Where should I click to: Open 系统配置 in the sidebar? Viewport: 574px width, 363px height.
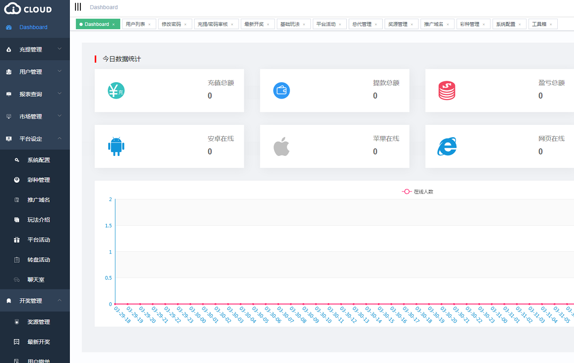point(39,160)
